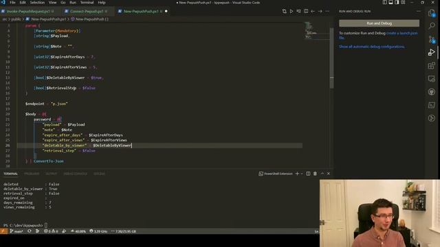Image resolution: width=440 pixels, height=247 pixels.
Task: Click the terminal prompt input line
Action: coord(25,225)
